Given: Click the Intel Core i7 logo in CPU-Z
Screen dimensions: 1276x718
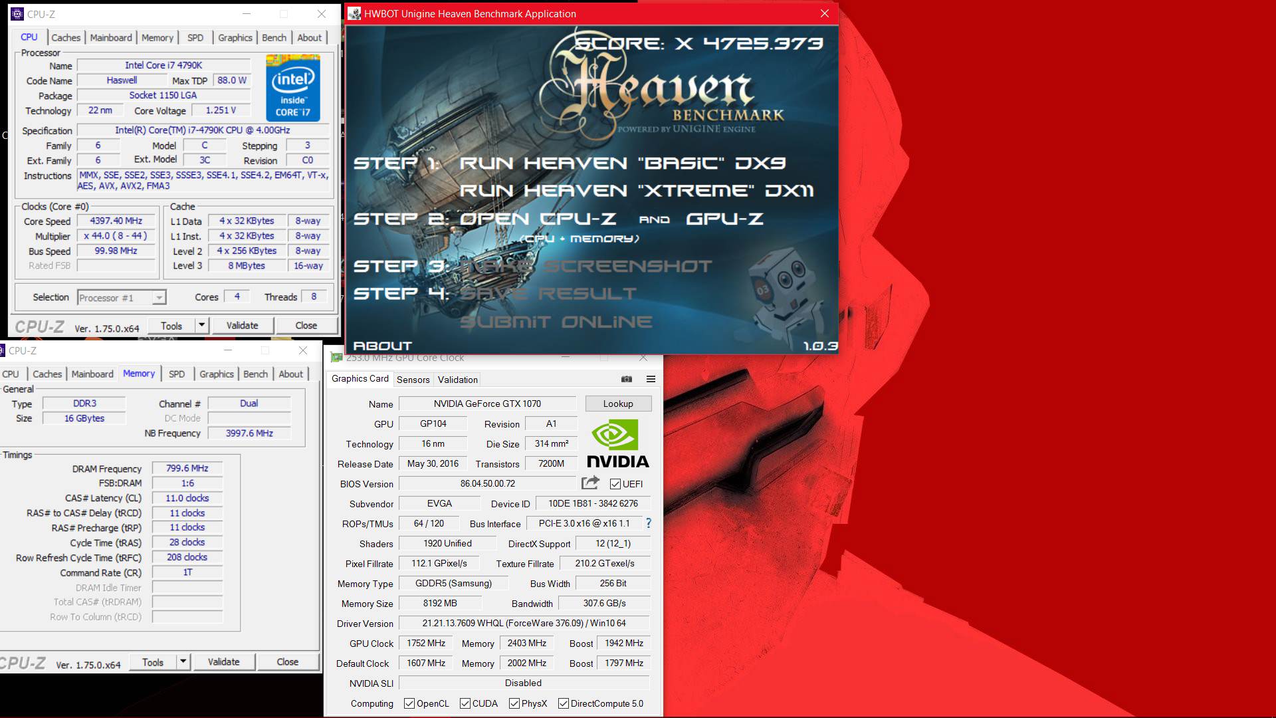Looking at the screenshot, I should pos(293,88).
